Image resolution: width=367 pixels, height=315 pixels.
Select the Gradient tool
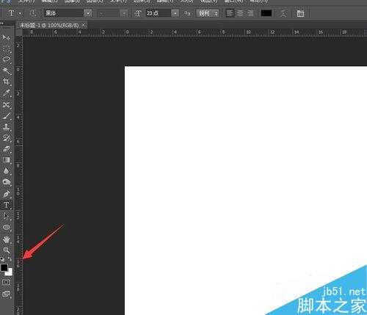click(7, 160)
